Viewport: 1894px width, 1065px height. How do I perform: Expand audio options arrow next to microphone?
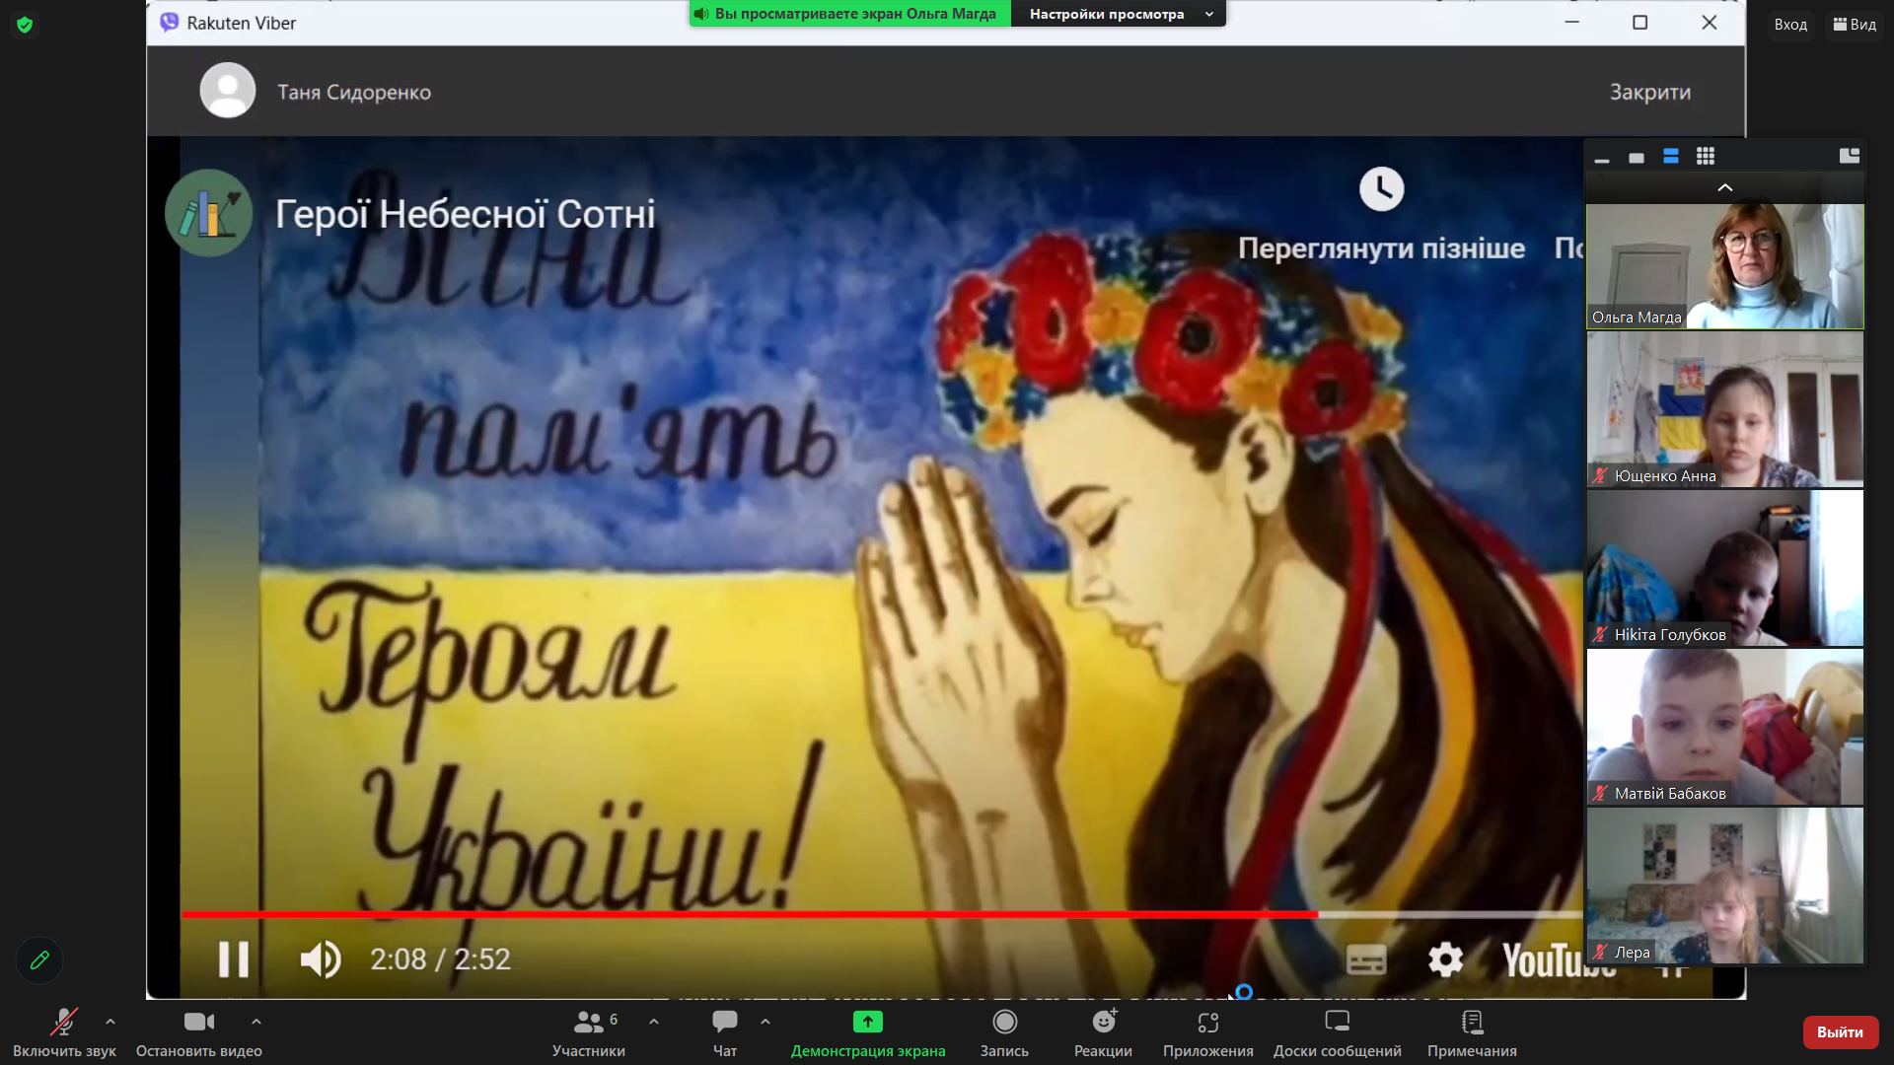tap(110, 1022)
